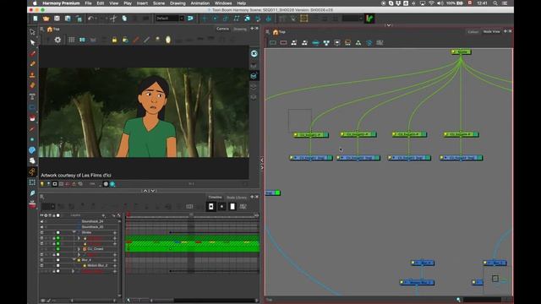Select the top Composite node in Node View
Screen dimensions: 541x304
pyautogui.click(x=461, y=52)
